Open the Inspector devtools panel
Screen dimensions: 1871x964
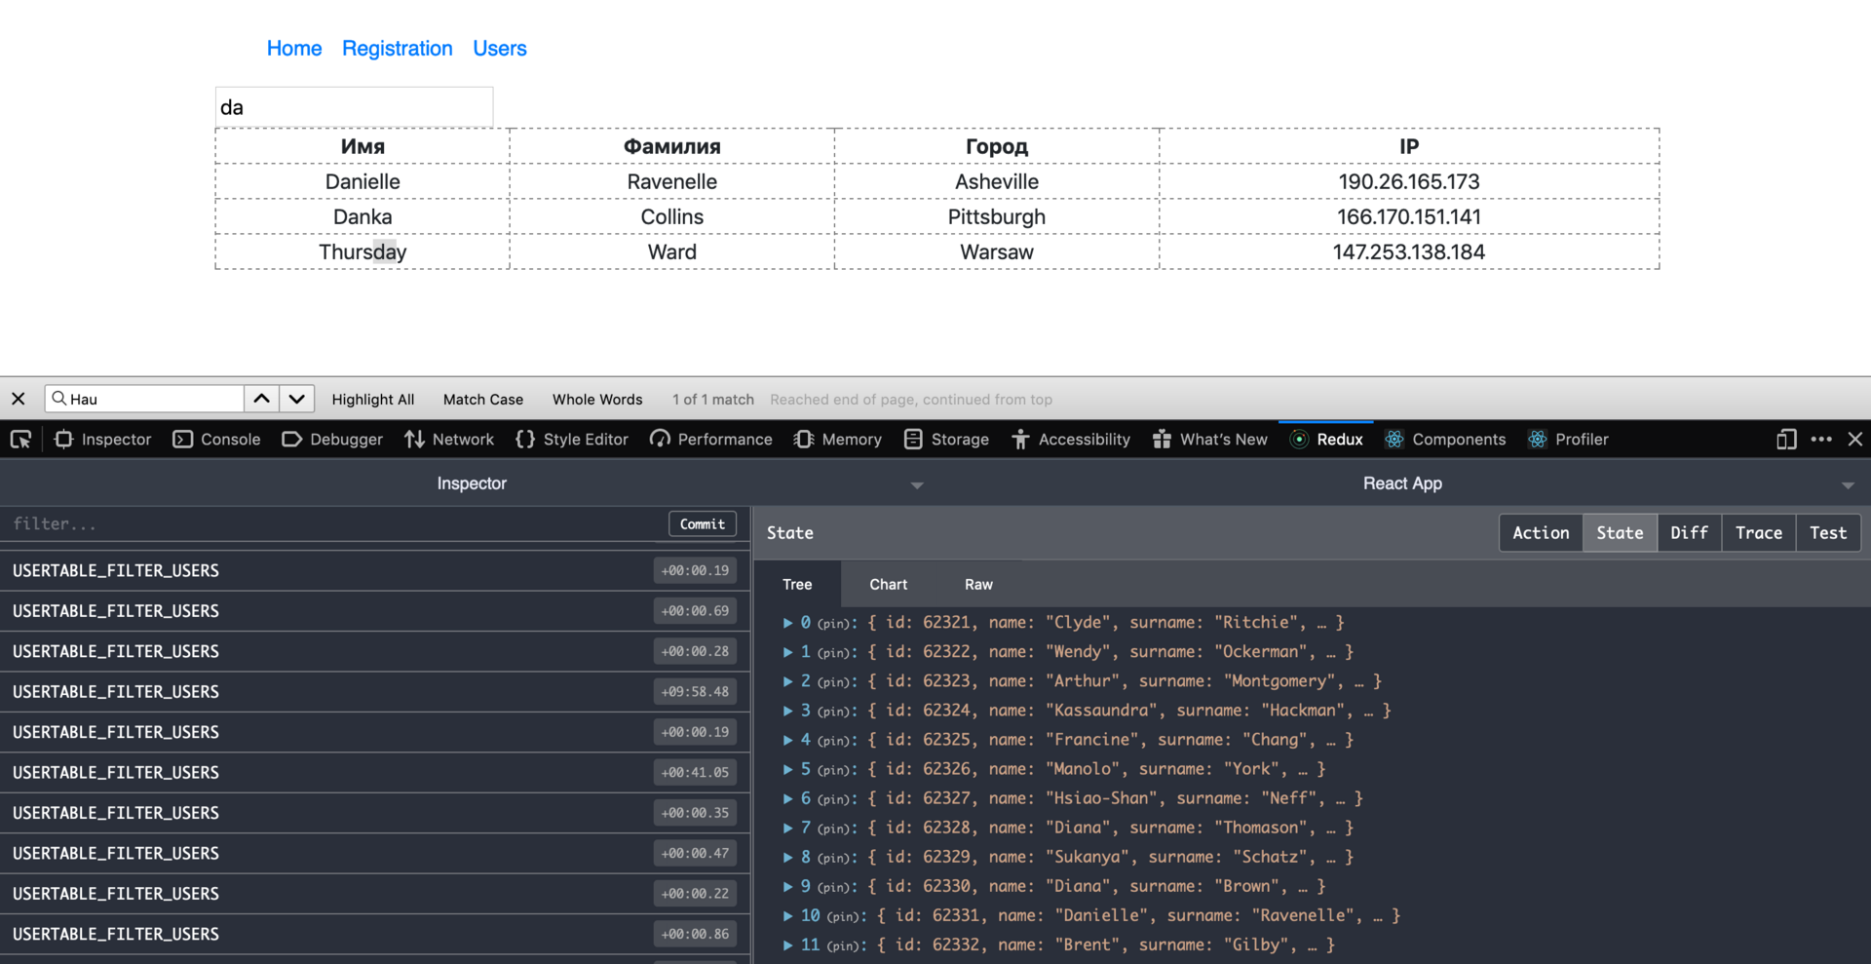coord(103,440)
